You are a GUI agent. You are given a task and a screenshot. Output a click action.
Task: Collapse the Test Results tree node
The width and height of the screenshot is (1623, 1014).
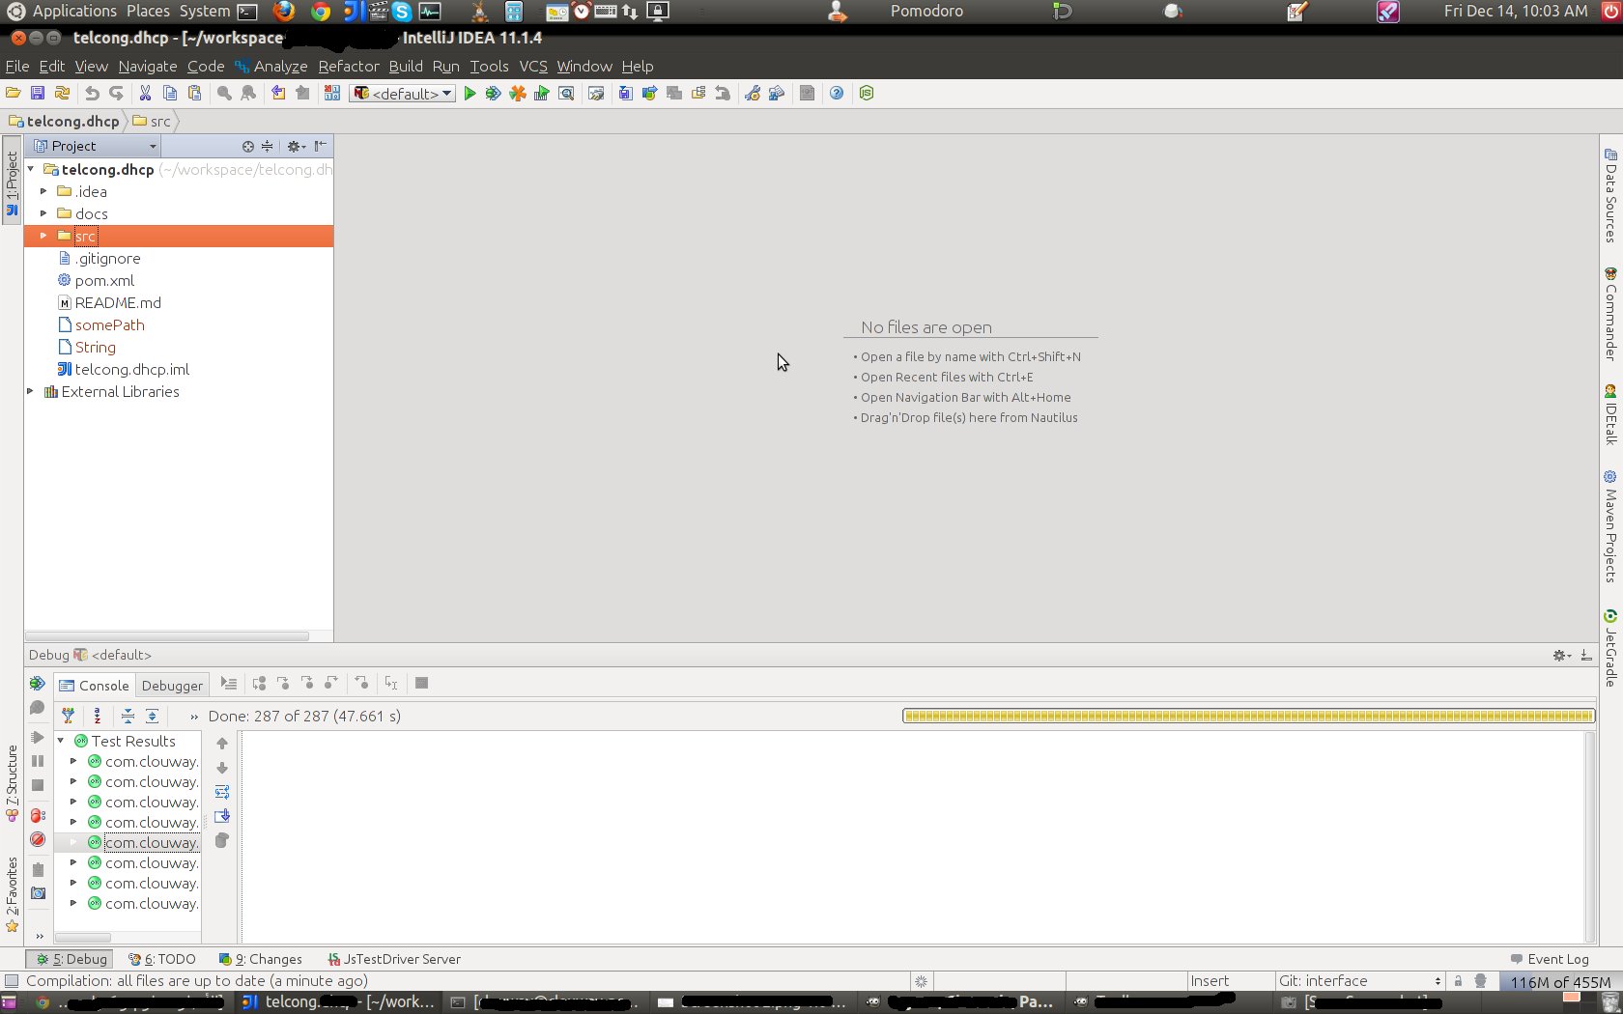(60, 741)
